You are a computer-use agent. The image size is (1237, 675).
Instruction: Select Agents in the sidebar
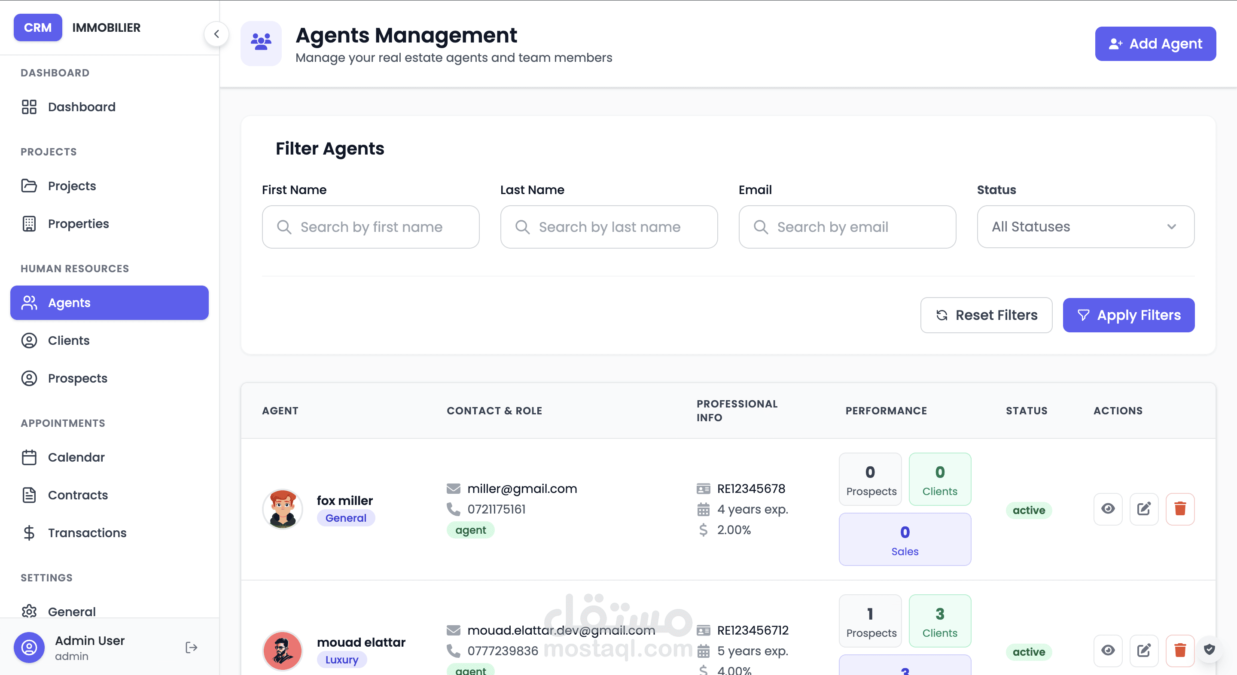pyautogui.click(x=110, y=303)
